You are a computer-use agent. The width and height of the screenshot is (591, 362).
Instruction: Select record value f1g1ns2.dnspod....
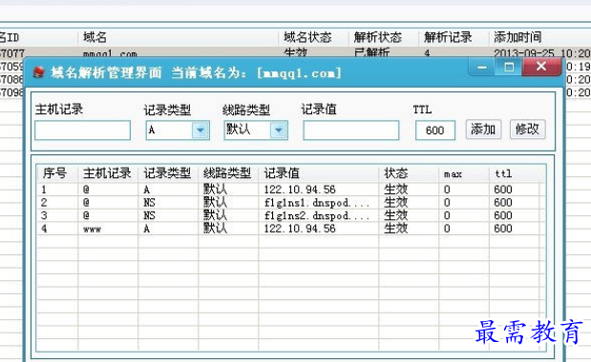(x=316, y=216)
